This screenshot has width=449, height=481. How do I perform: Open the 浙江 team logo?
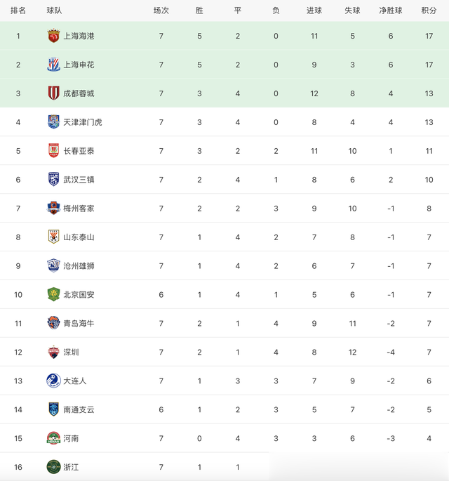pos(53,467)
